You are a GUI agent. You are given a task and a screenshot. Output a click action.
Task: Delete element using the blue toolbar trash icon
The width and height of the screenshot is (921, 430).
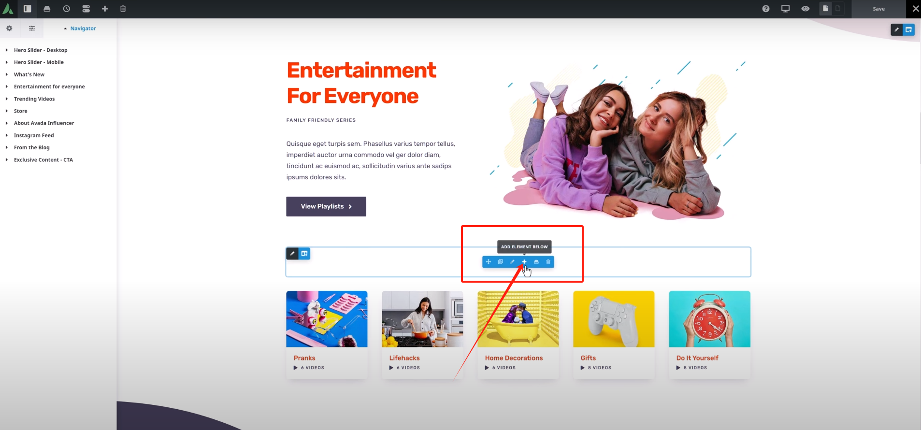(x=548, y=262)
